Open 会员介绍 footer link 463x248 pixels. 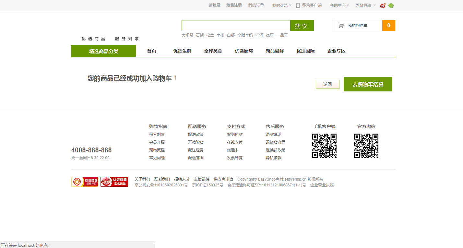tap(157, 142)
